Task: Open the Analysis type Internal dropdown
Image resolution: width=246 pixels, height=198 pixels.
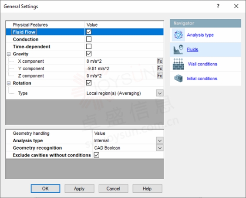Action: 160,140
